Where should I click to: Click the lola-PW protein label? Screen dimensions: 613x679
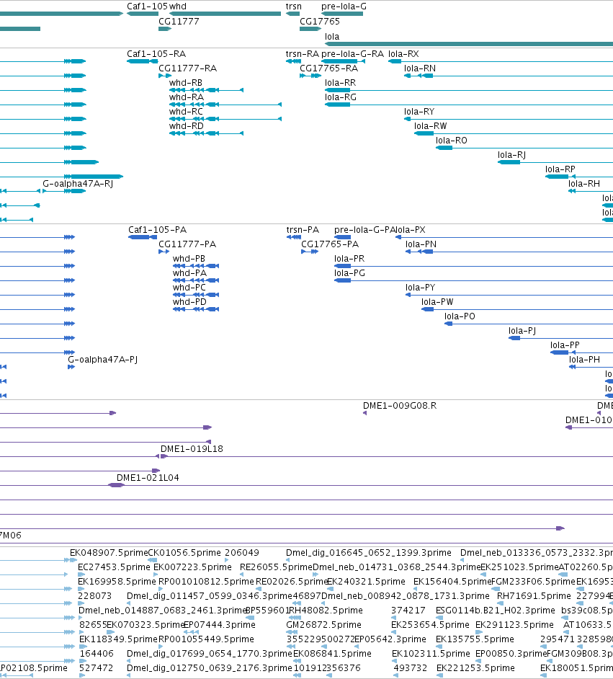[437, 302]
